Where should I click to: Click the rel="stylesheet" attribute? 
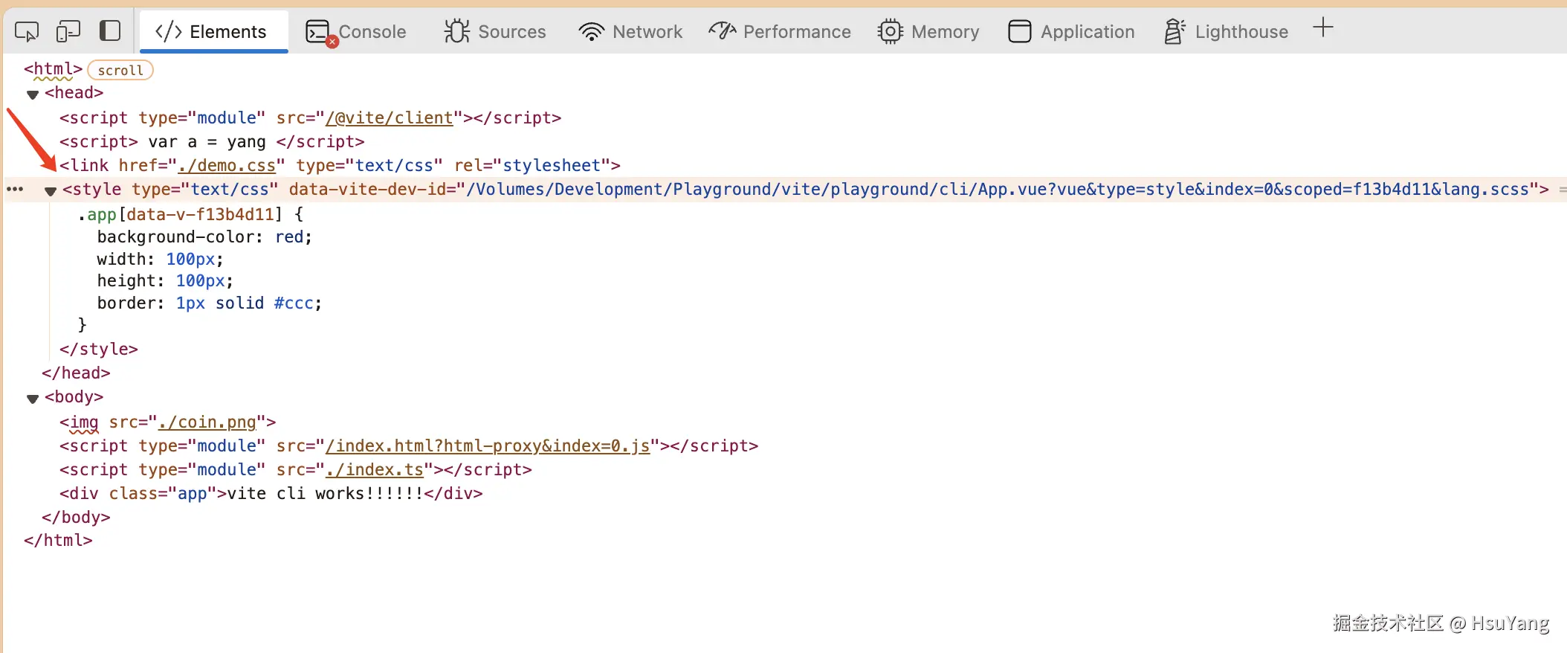(x=532, y=165)
